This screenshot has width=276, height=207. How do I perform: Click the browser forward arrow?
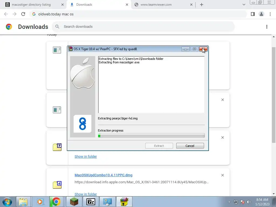pos(15,14)
